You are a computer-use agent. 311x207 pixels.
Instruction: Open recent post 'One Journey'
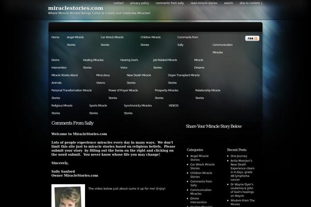point(239,156)
